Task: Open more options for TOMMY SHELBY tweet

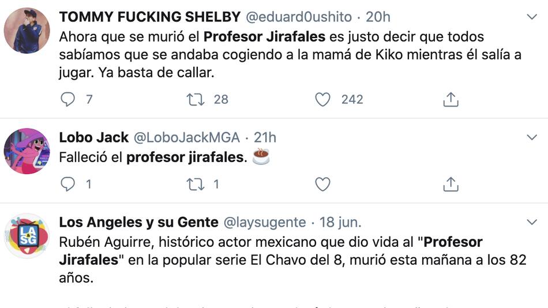Action: click(532, 18)
